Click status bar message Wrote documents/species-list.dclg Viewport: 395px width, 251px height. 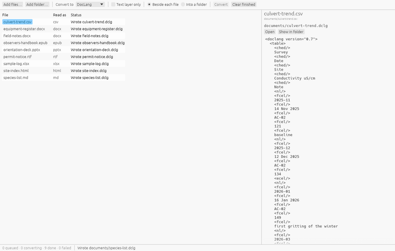(106, 248)
